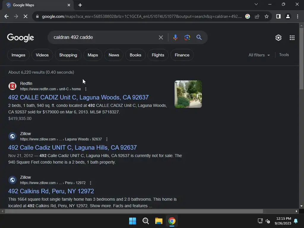Filter results by Images

18,55
